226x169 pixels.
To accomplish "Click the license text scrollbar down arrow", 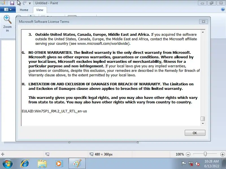I will (x=203, y=124).
